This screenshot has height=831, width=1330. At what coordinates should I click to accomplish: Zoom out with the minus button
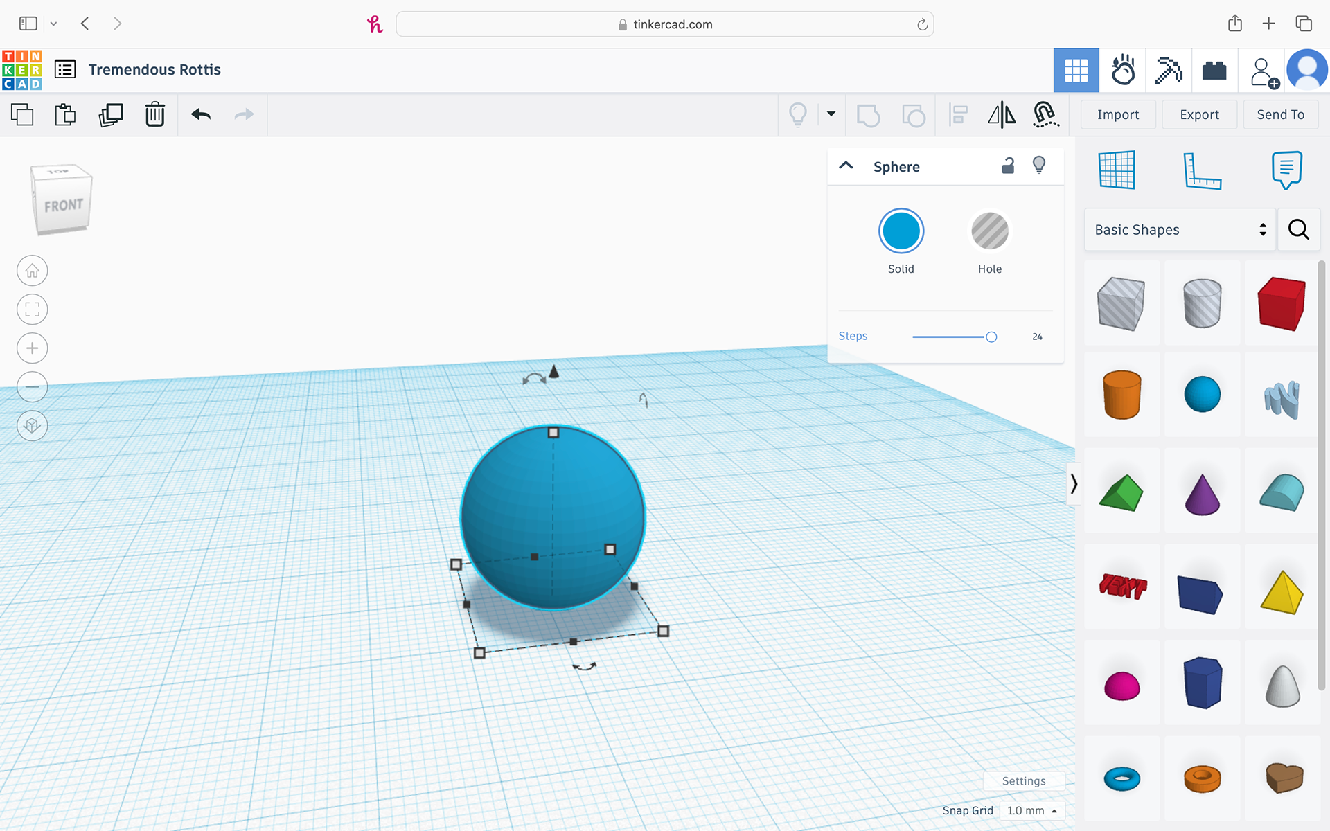[x=33, y=387]
